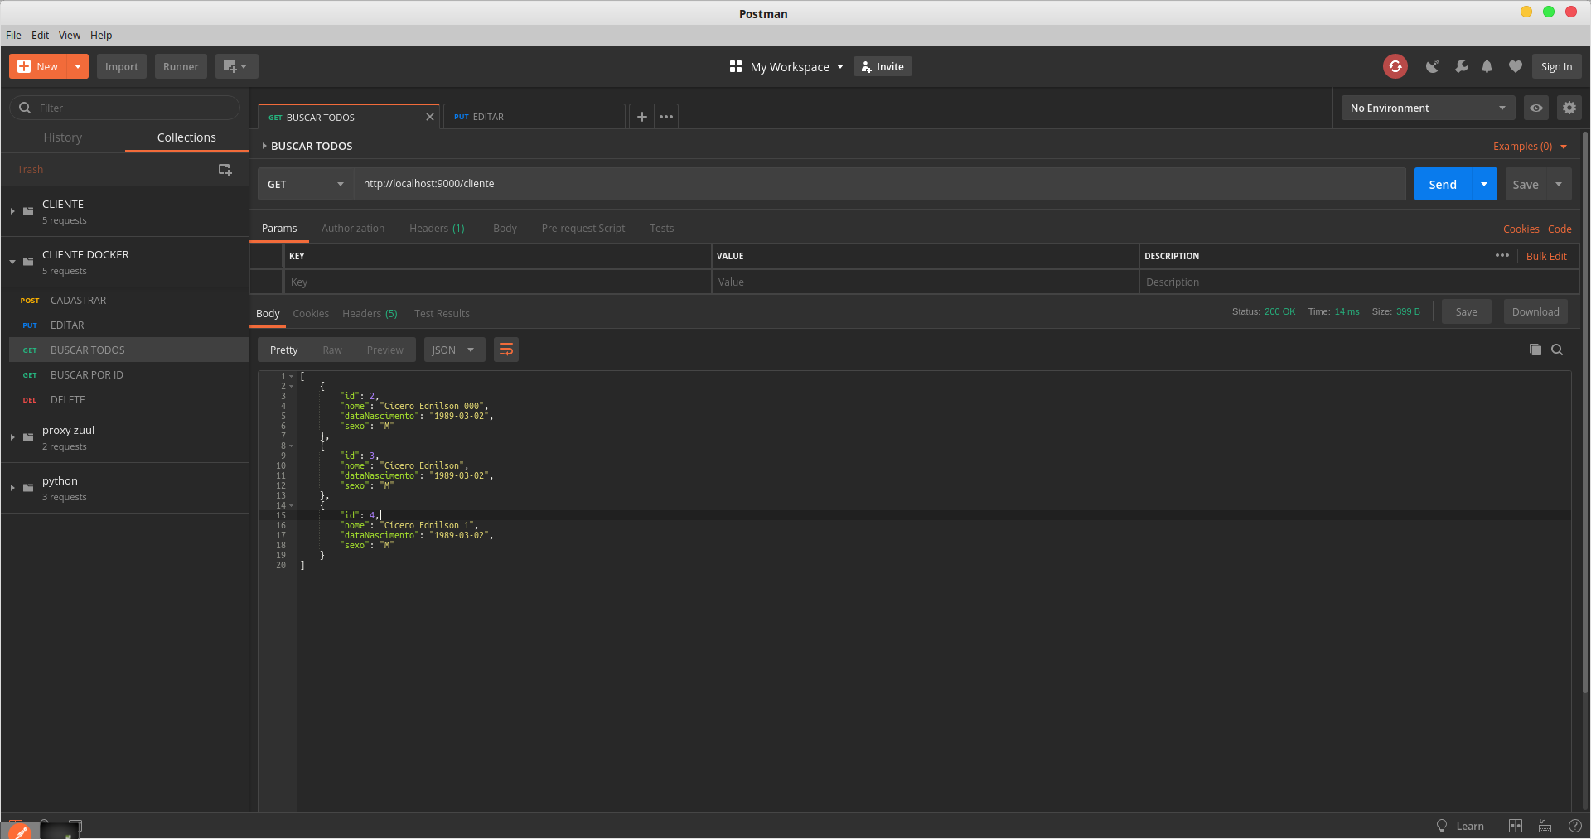
Task: Open the notifications bell
Action: 1487,66
